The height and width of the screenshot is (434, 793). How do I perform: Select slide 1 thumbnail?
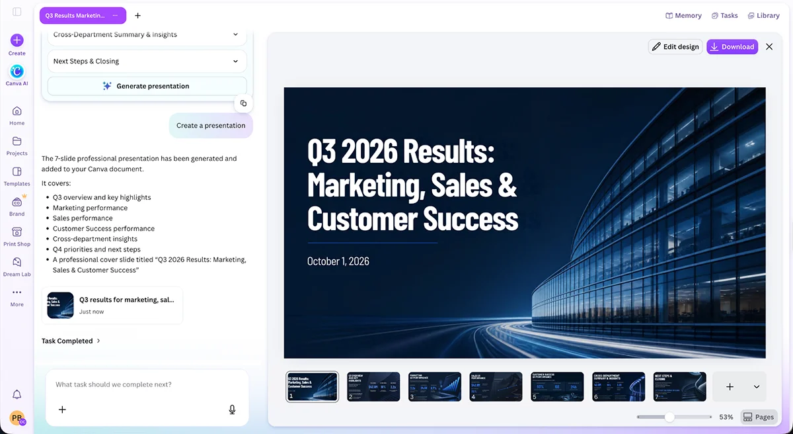[313, 386]
